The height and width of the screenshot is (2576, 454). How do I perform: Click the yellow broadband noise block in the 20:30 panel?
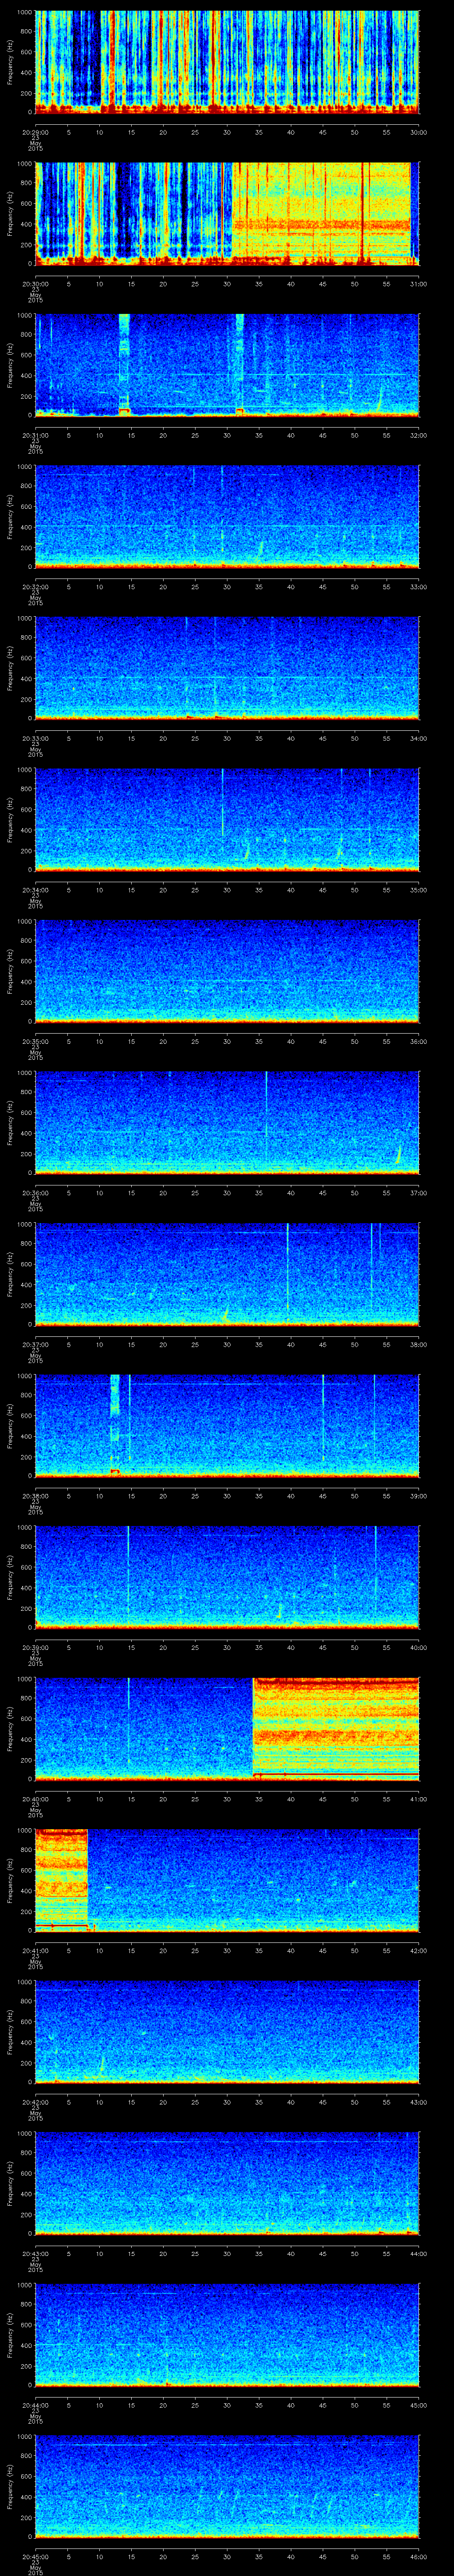pos(321,212)
